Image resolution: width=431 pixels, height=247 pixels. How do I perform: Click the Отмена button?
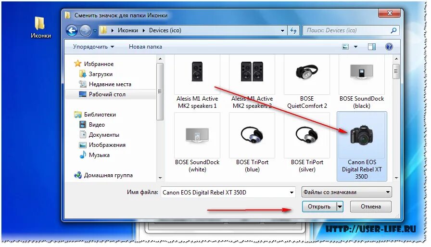click(x=370, y=207)
